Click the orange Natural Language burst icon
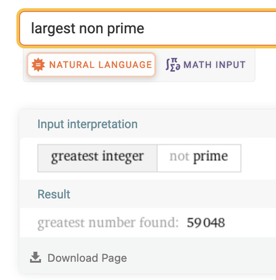The width and height of the screenshot is (276, 280). pyautogui.click(x=38, y=65)
